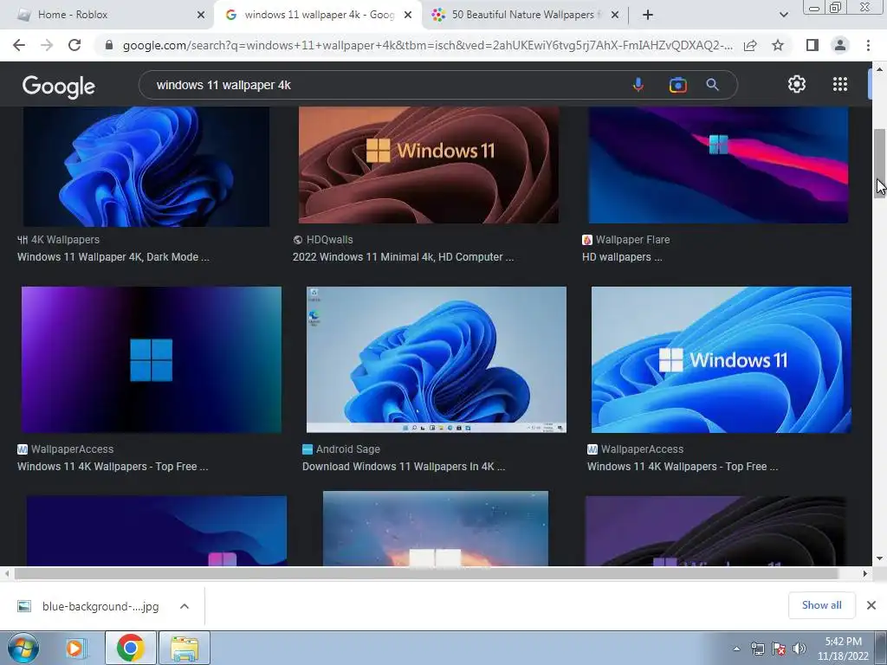Open the HDQwalls source link
The image size is (887, 665).
pyautogui.click(x=323, y=240)
